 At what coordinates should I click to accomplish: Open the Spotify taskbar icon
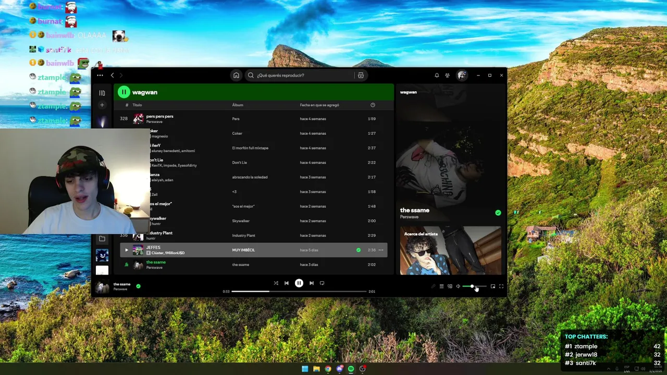351,369
